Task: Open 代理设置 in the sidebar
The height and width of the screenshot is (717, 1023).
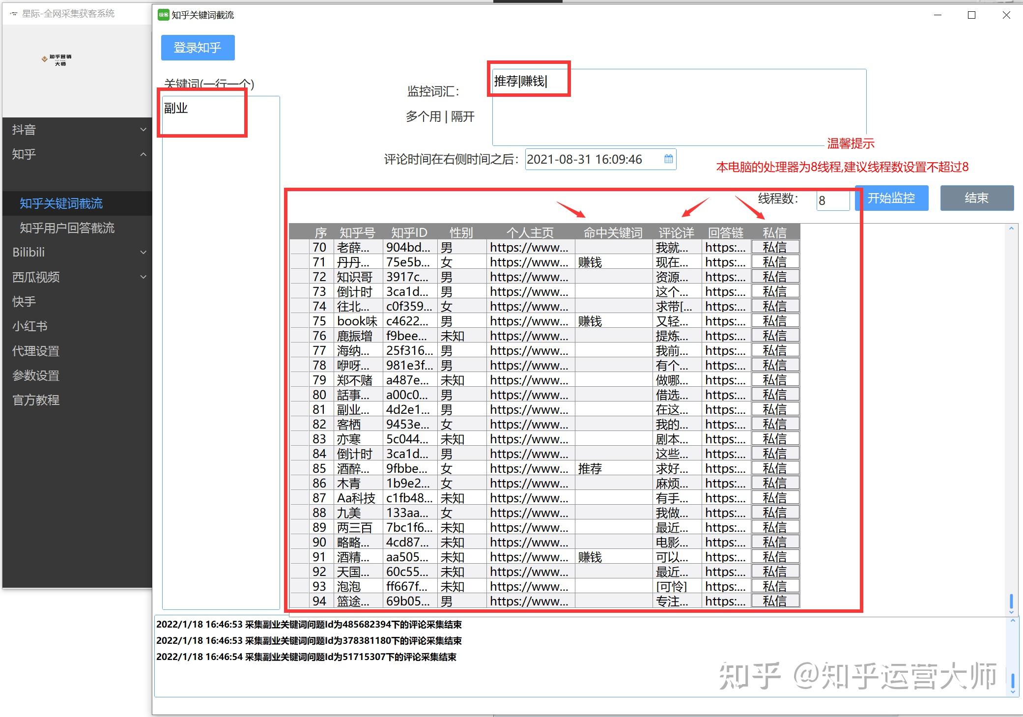Action: tap(78, 351)
